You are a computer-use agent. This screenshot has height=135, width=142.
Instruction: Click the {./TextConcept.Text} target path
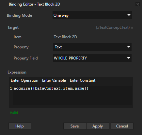pos(113,27)
